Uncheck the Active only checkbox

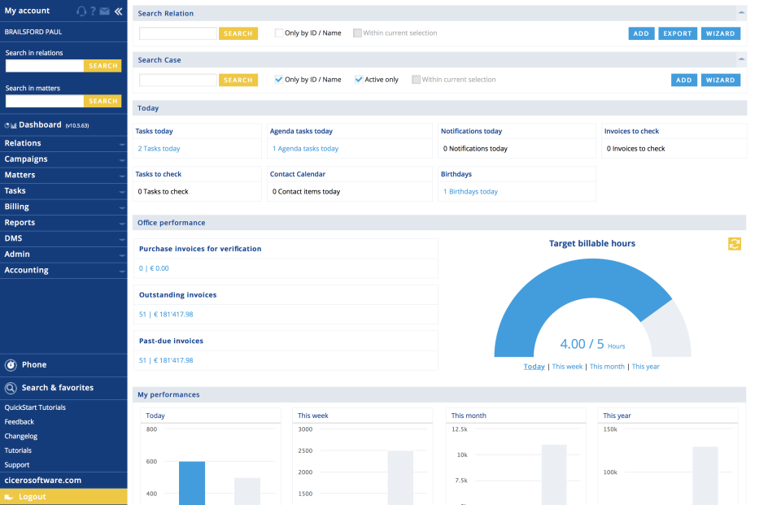[x=359, y=80]
